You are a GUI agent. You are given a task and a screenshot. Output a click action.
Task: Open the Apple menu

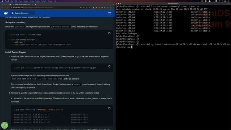2,1
